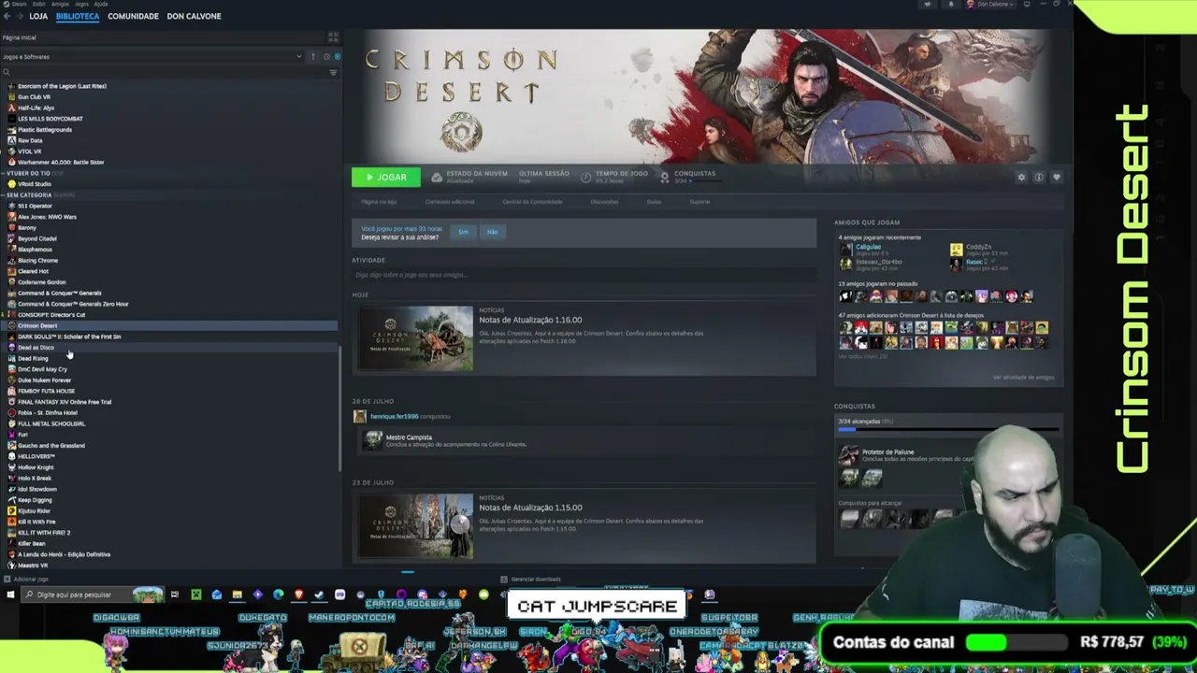Open the COMUNIDADE tab

(x=133, y=16)
